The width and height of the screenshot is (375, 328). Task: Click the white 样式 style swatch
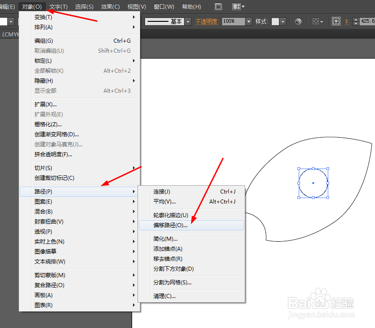point(275,21)
